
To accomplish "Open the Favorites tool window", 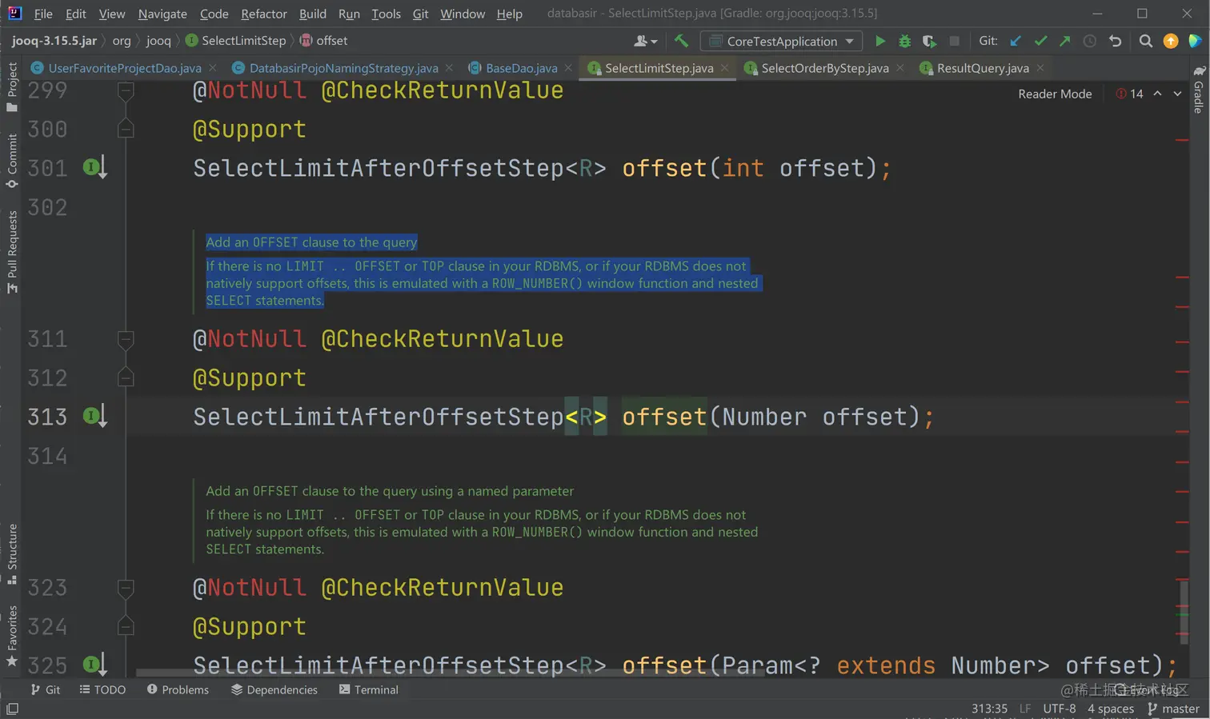I will click(x=11, y=636).
